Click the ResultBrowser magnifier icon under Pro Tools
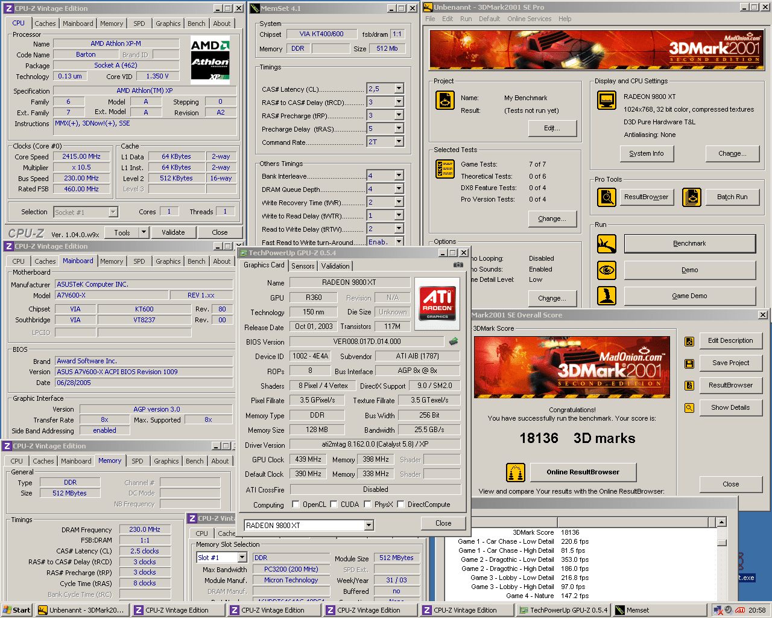 tap(607, 197)
